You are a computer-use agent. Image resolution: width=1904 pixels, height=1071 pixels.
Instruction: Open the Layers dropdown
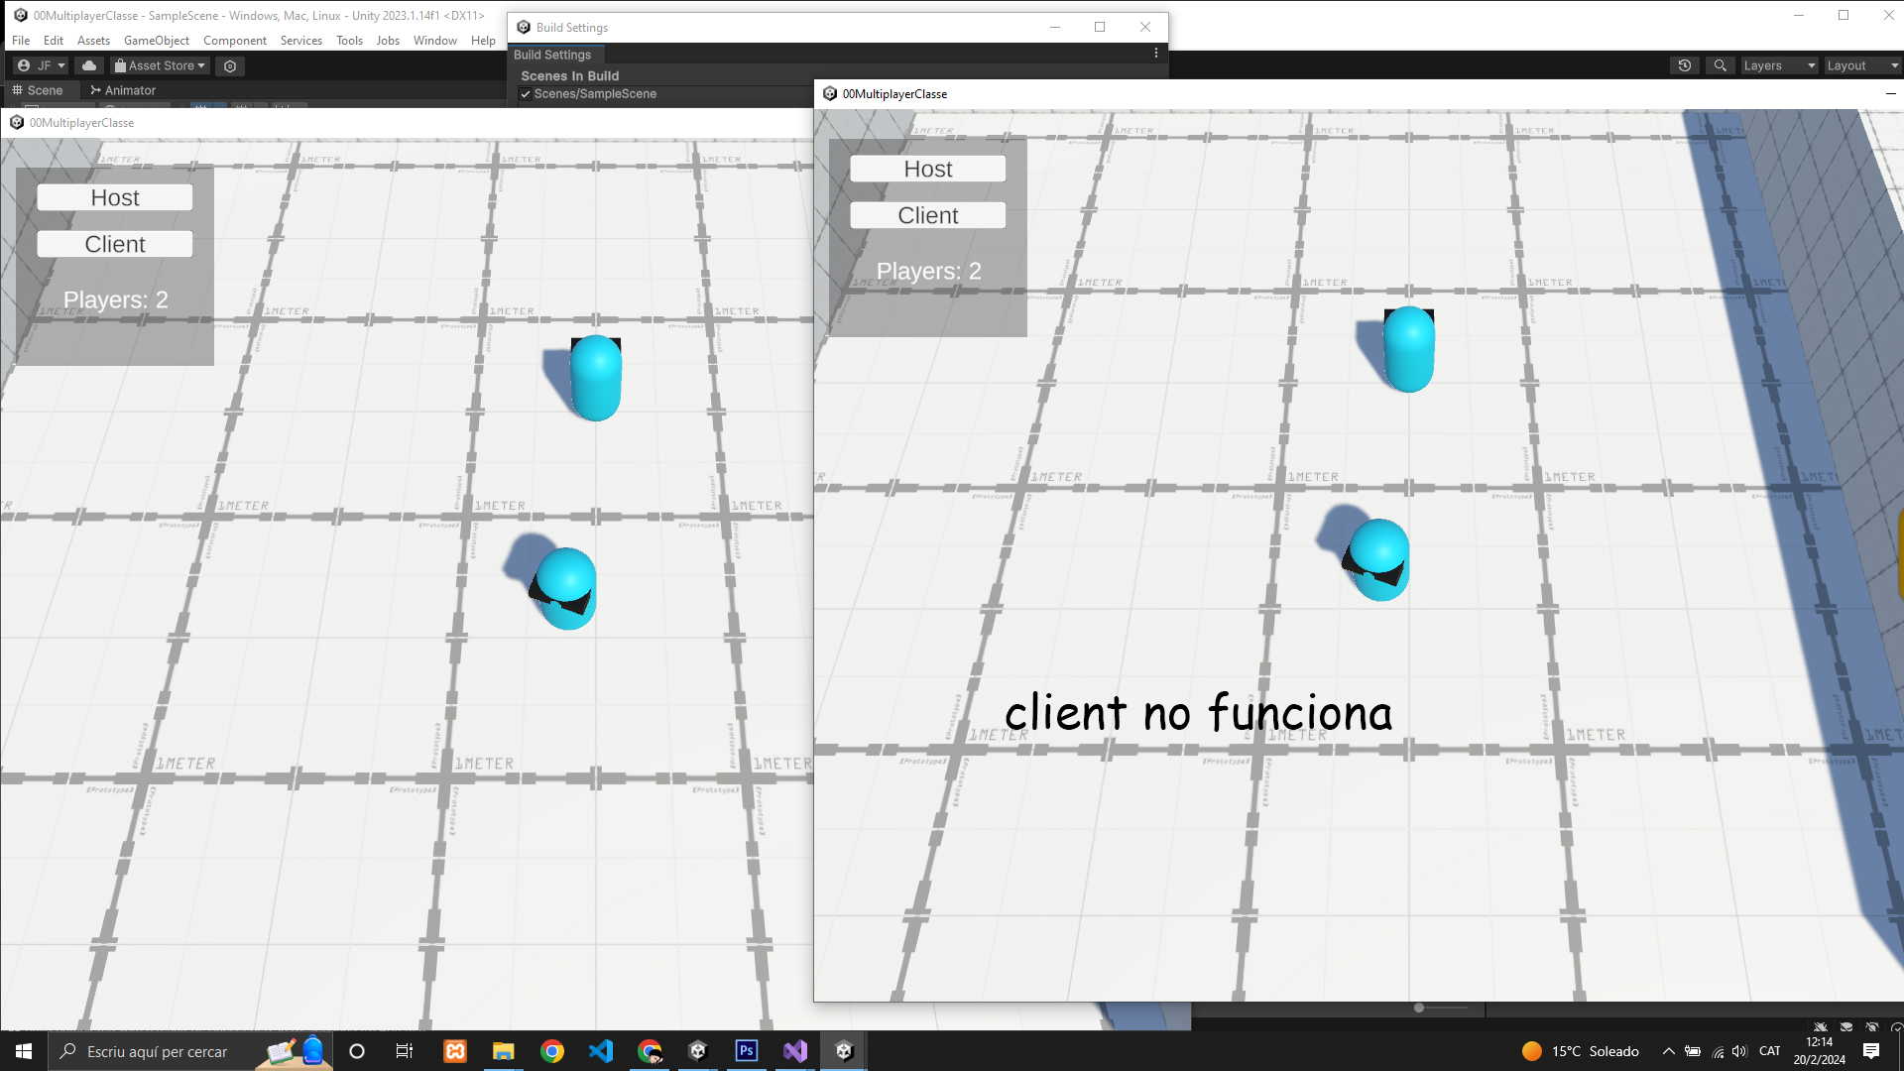pyautogui.click(x=1779, y=65)
